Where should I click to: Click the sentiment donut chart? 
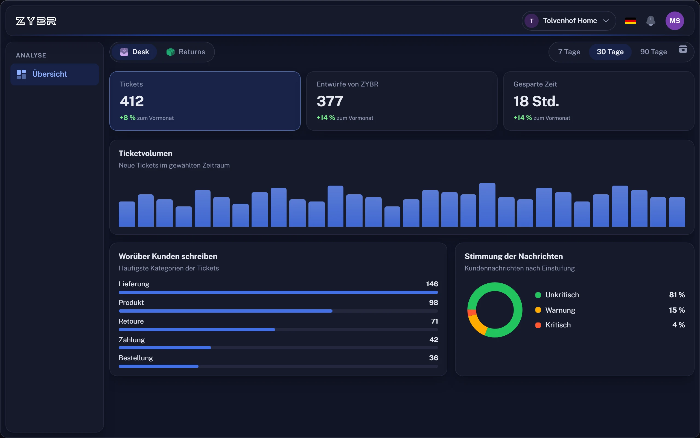(495, 310)
